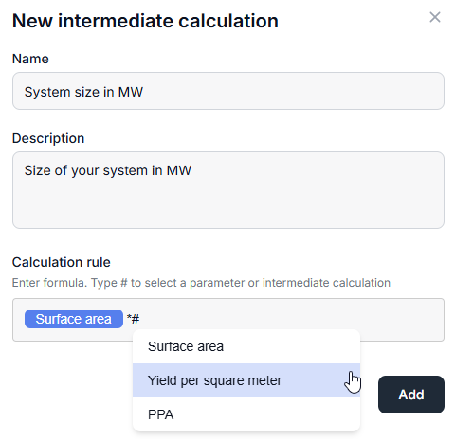Place cursor after MW in Name field
Screen dimensions: 455x439
tap(144, 92)
